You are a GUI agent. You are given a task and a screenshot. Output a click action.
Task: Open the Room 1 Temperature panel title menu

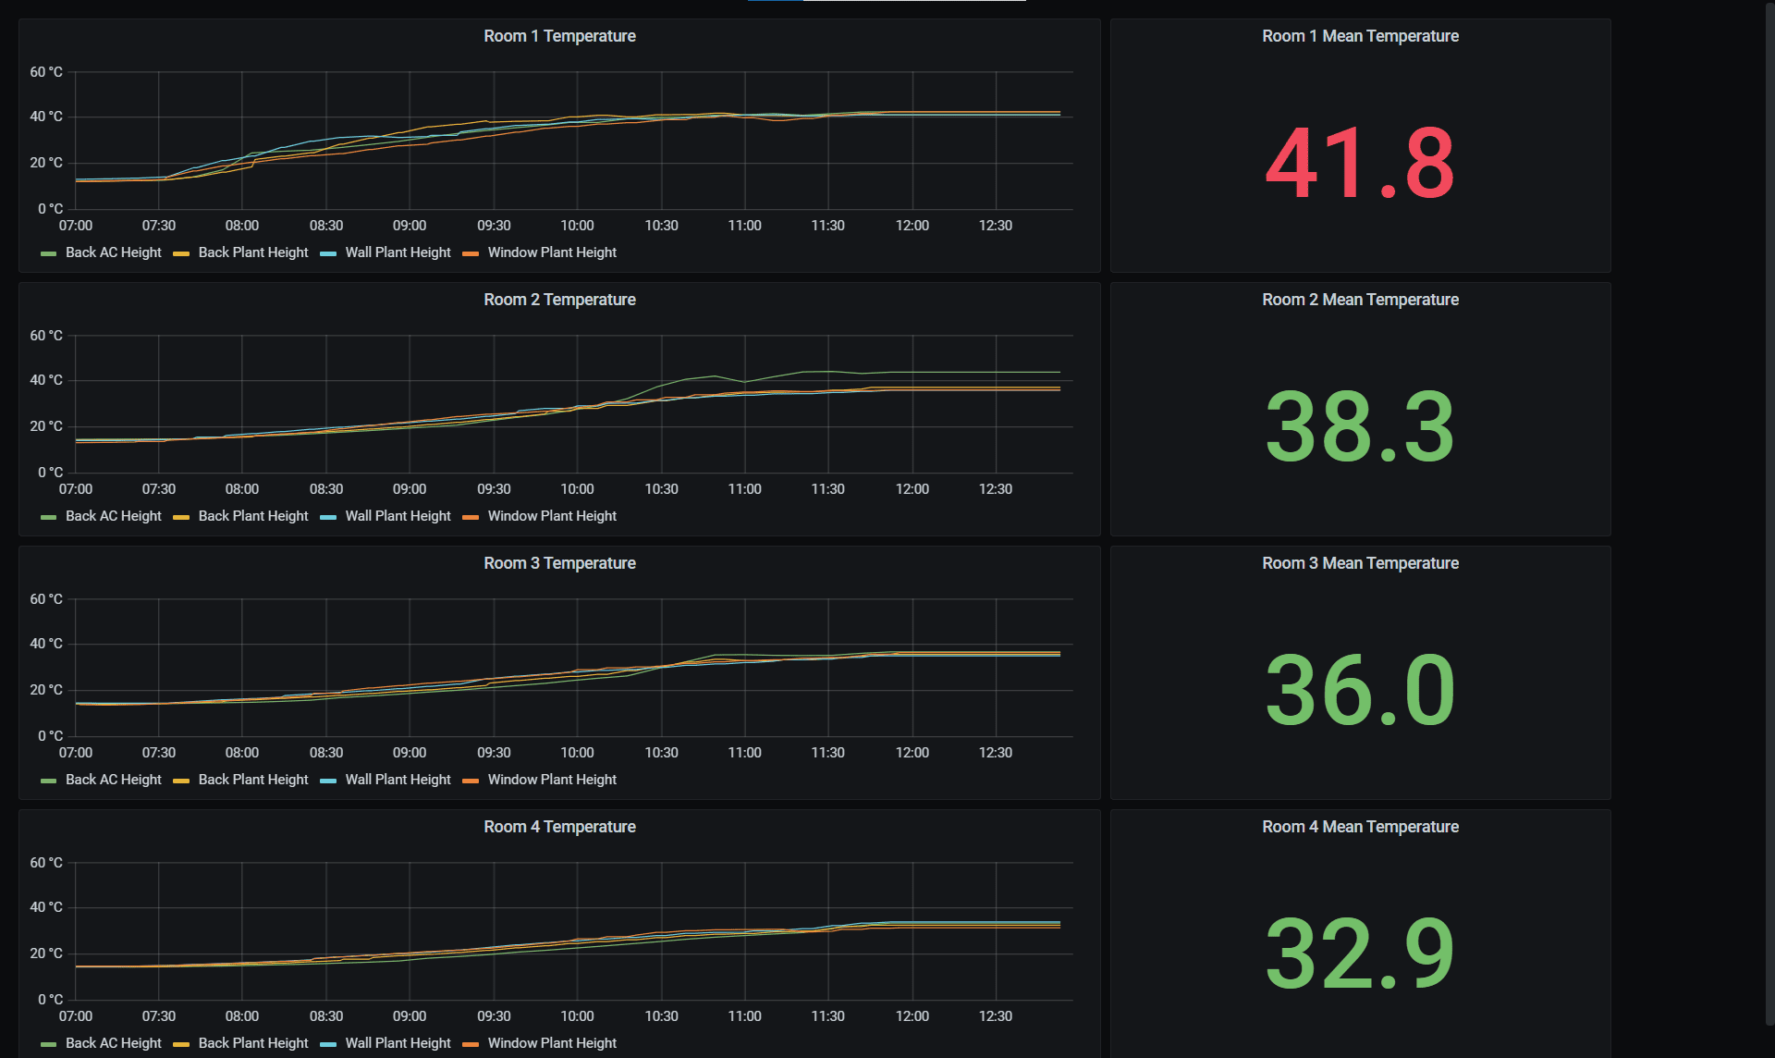point(559,36)
